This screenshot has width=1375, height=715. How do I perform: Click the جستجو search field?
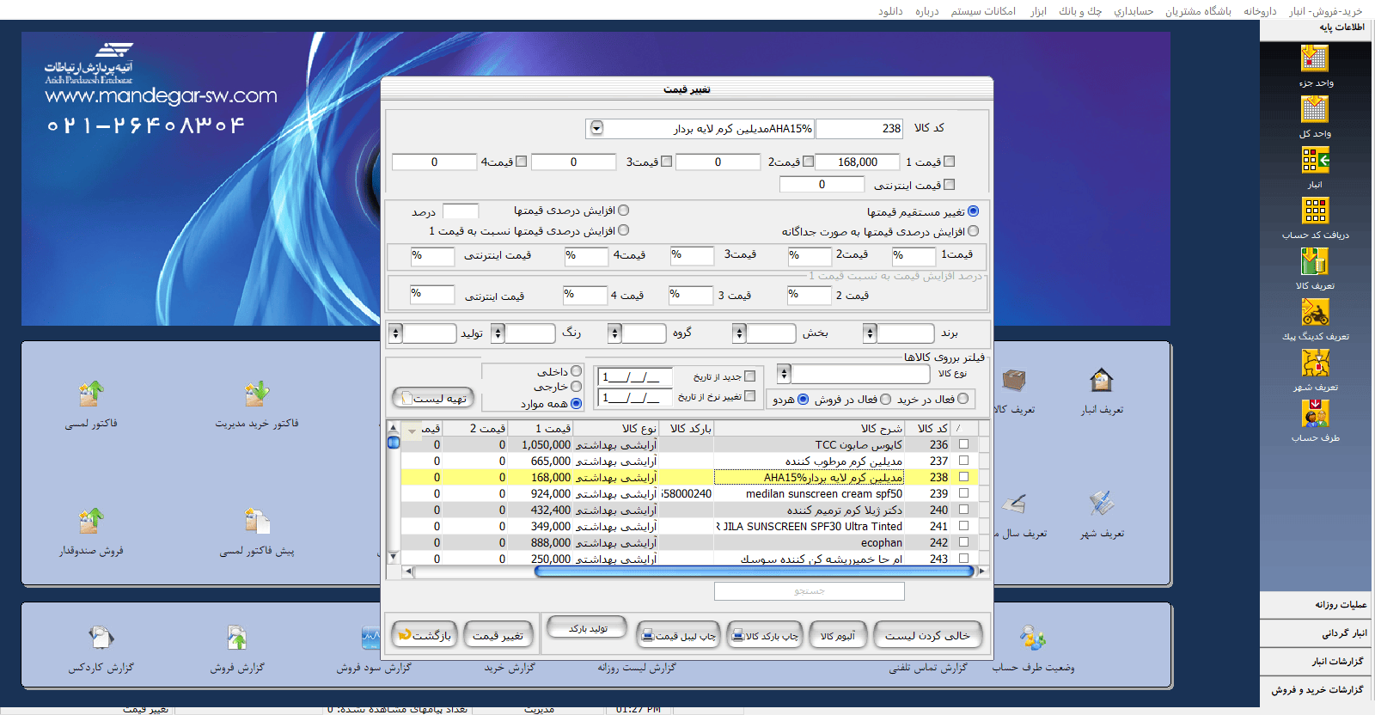[809, 590]
